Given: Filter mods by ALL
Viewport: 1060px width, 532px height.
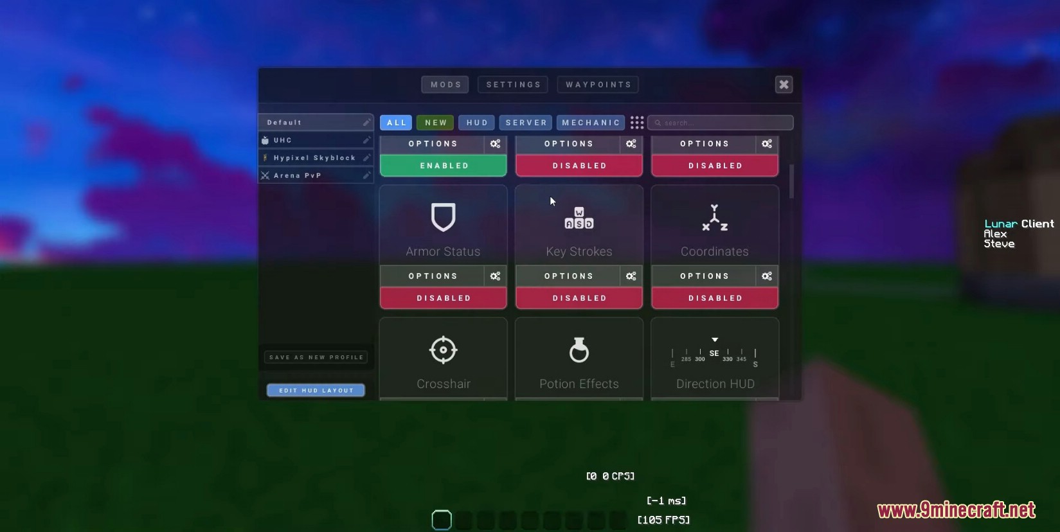Looking at the screenshot, I should (x=396, y=122).
